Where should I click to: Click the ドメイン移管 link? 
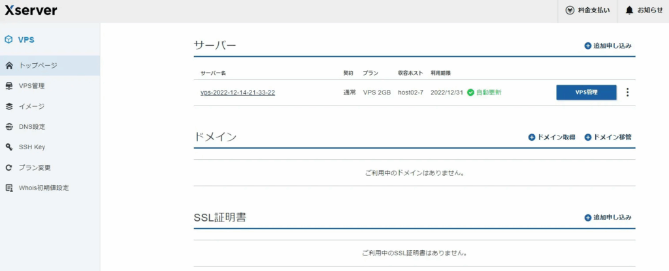tap(608, 137)
